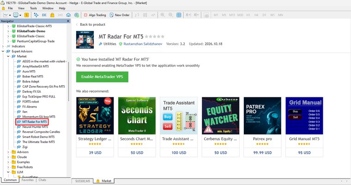
Task: Click the Navigator vertical scrollbar
Action: pos(68,82)
